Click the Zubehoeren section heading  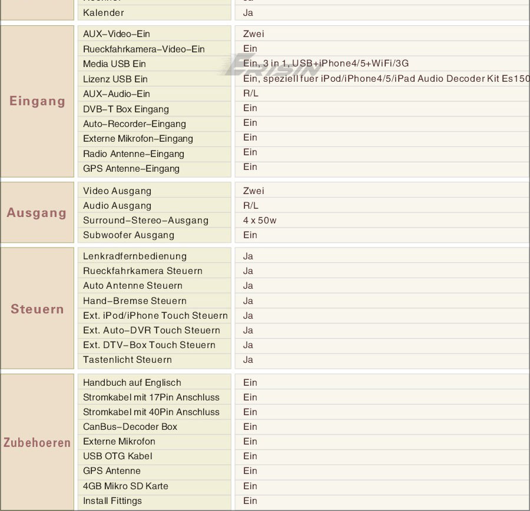click(x=37, y=442)
